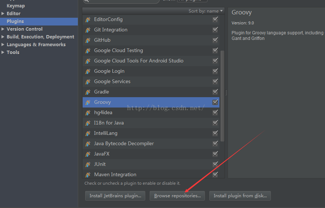Click the Version: 9.0 text

pyautogui.click(x=243, y=23)
